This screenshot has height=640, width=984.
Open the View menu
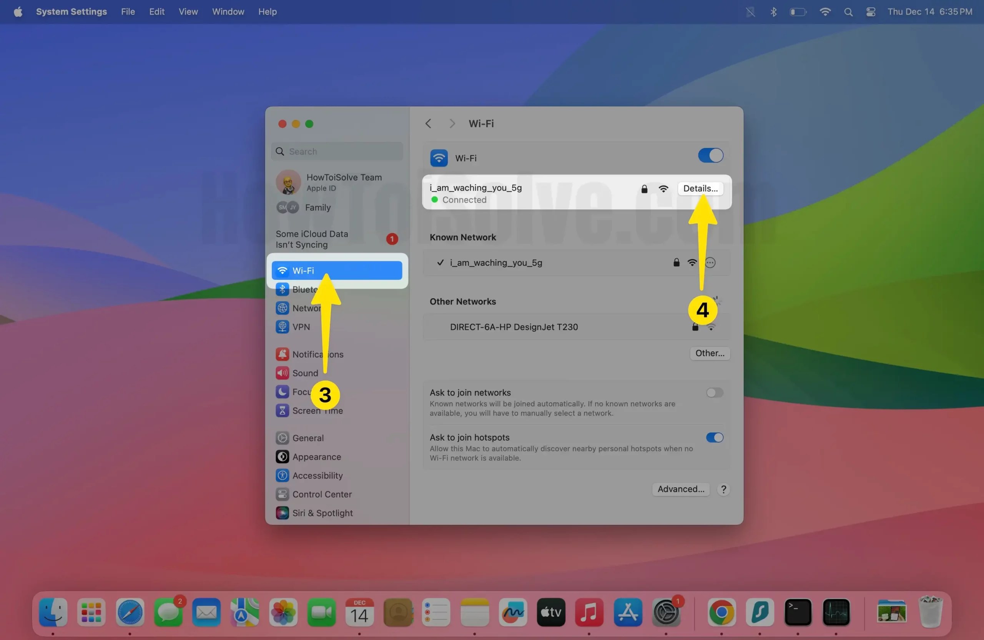[x=188, y=12]
